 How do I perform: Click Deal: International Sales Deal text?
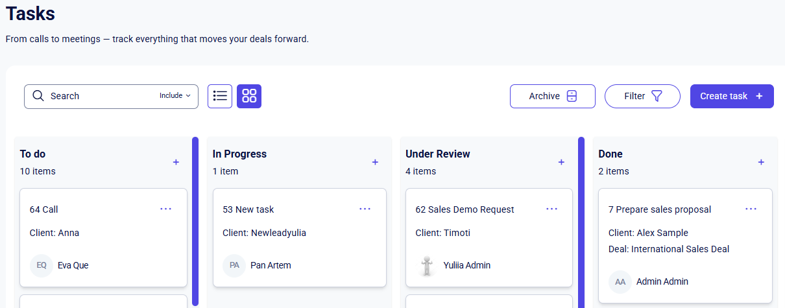(x=669, y=249)
